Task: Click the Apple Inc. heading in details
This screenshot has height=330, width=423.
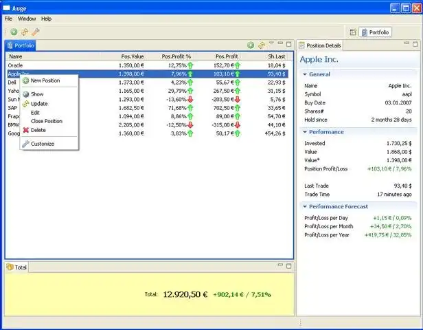Action: point(319,59)
